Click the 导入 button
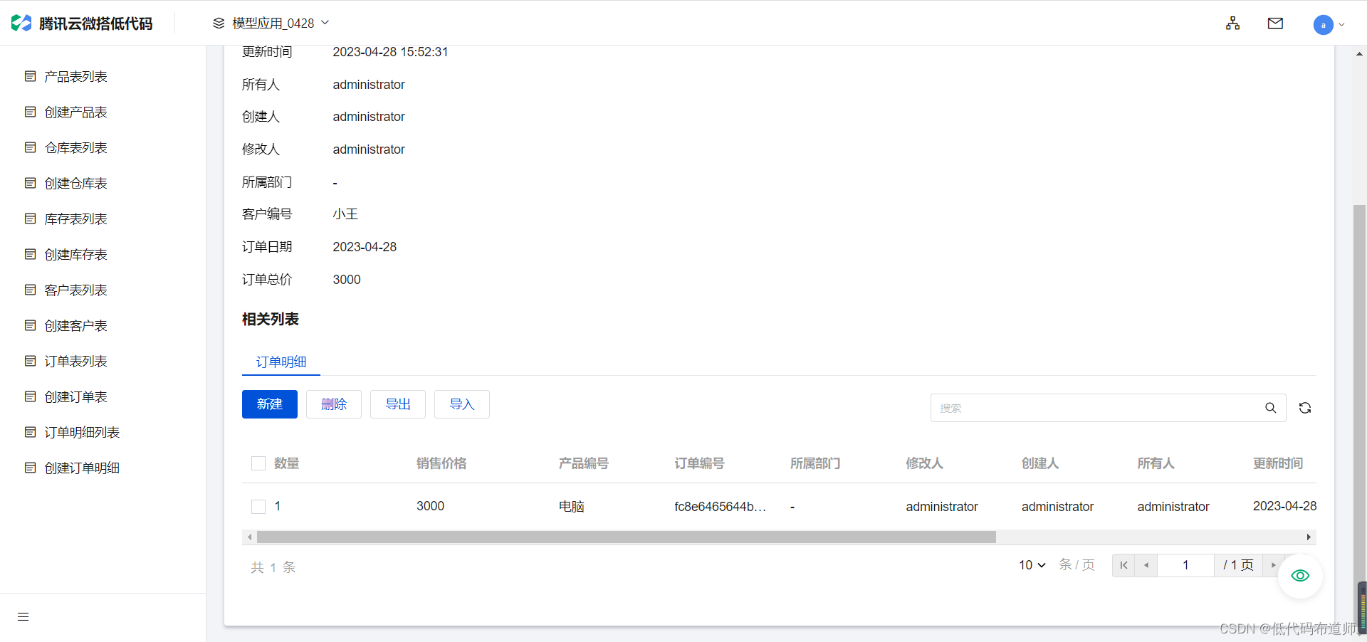 tap(462, 404)
